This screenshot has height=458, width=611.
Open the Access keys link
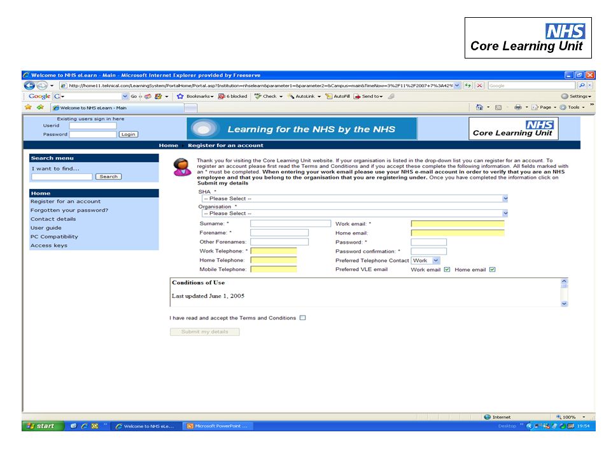coord(49,246)
